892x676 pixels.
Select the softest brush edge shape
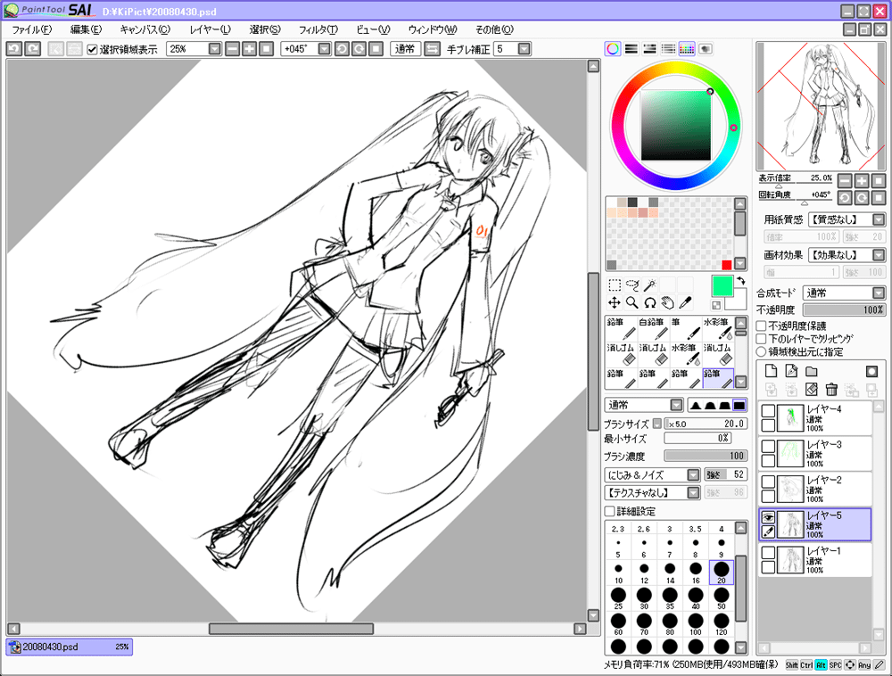tap(696, 406)
